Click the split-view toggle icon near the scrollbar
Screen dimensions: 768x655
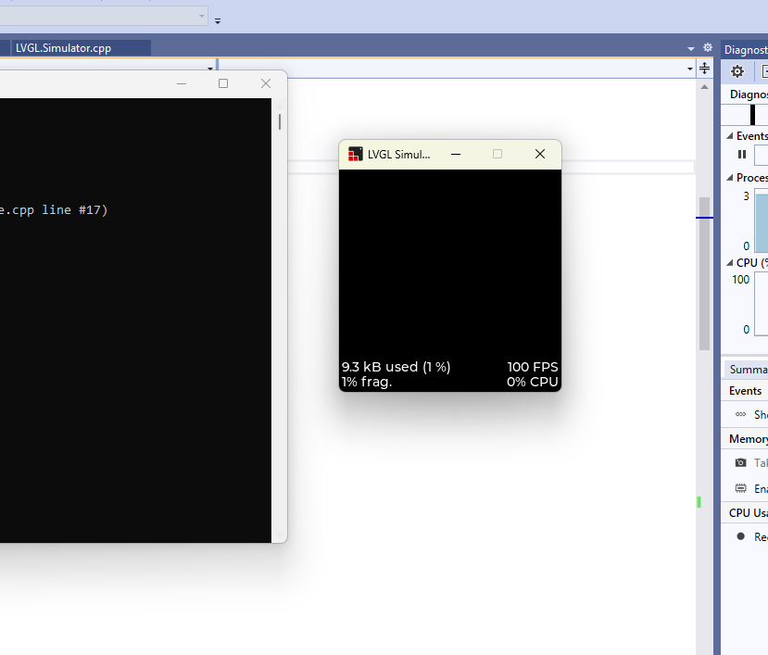point(704,69)
